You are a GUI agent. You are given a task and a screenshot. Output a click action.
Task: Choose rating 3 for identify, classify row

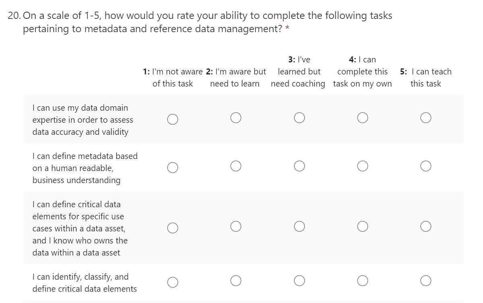pos(299,280)
